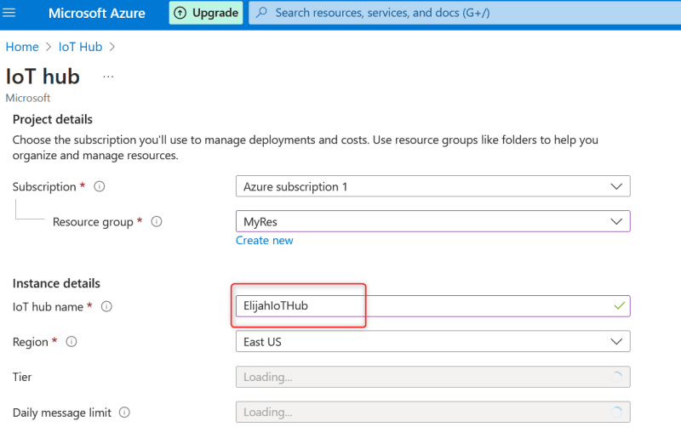Click the Region info icon

click(x=72, y=342)
